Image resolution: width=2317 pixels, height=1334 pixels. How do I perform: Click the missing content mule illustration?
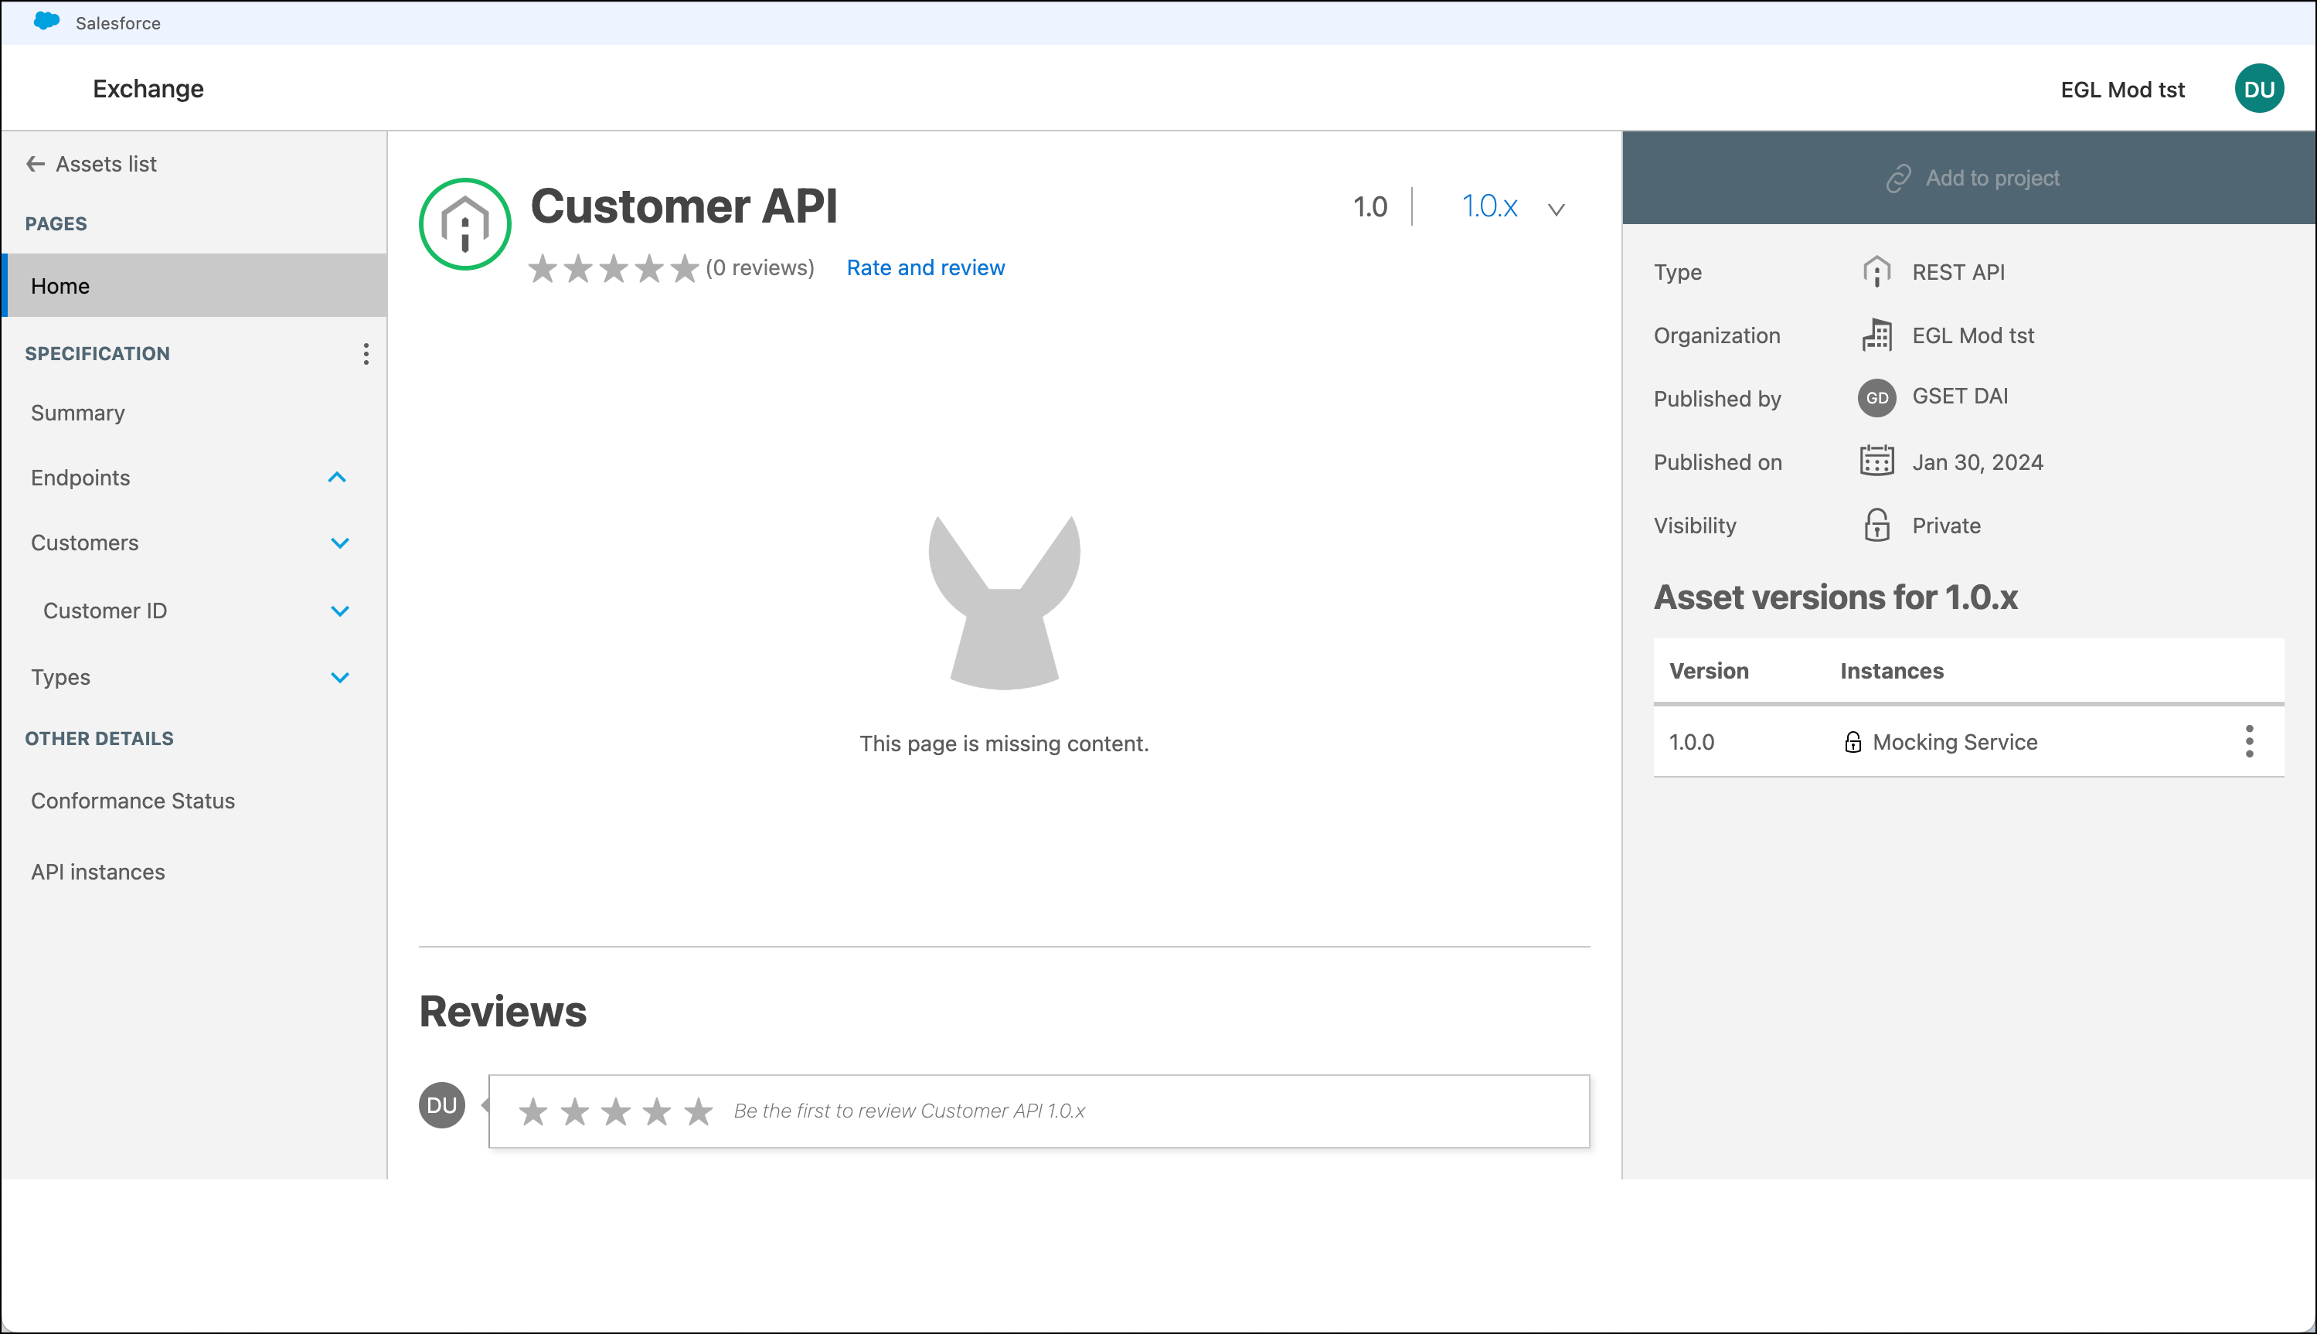[x=1004, y=602]
